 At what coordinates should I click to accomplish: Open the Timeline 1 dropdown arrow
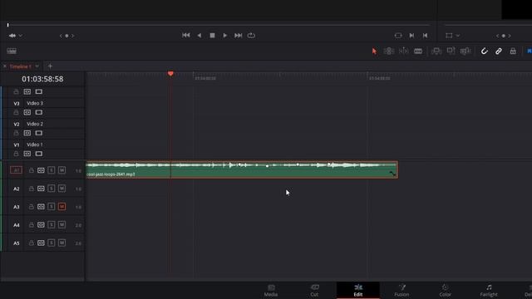[37, 66]
